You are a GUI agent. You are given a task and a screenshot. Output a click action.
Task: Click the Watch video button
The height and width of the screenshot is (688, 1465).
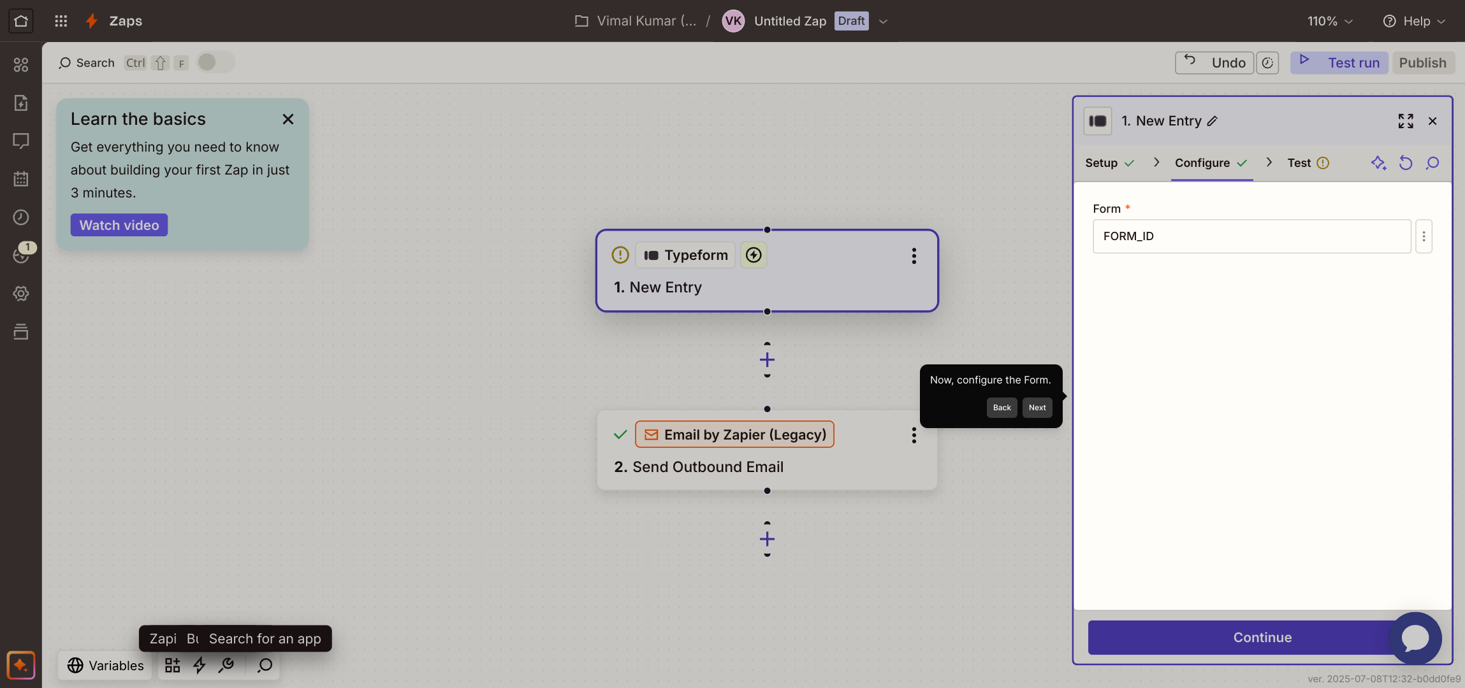pyautogui.click(x=119, y=225)
